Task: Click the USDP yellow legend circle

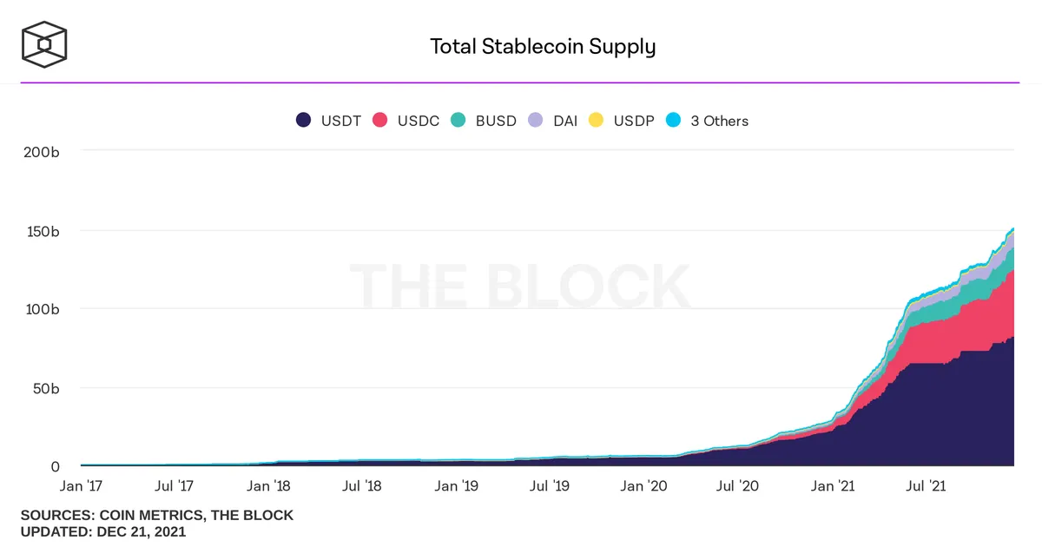Action: tap(596, 121)
